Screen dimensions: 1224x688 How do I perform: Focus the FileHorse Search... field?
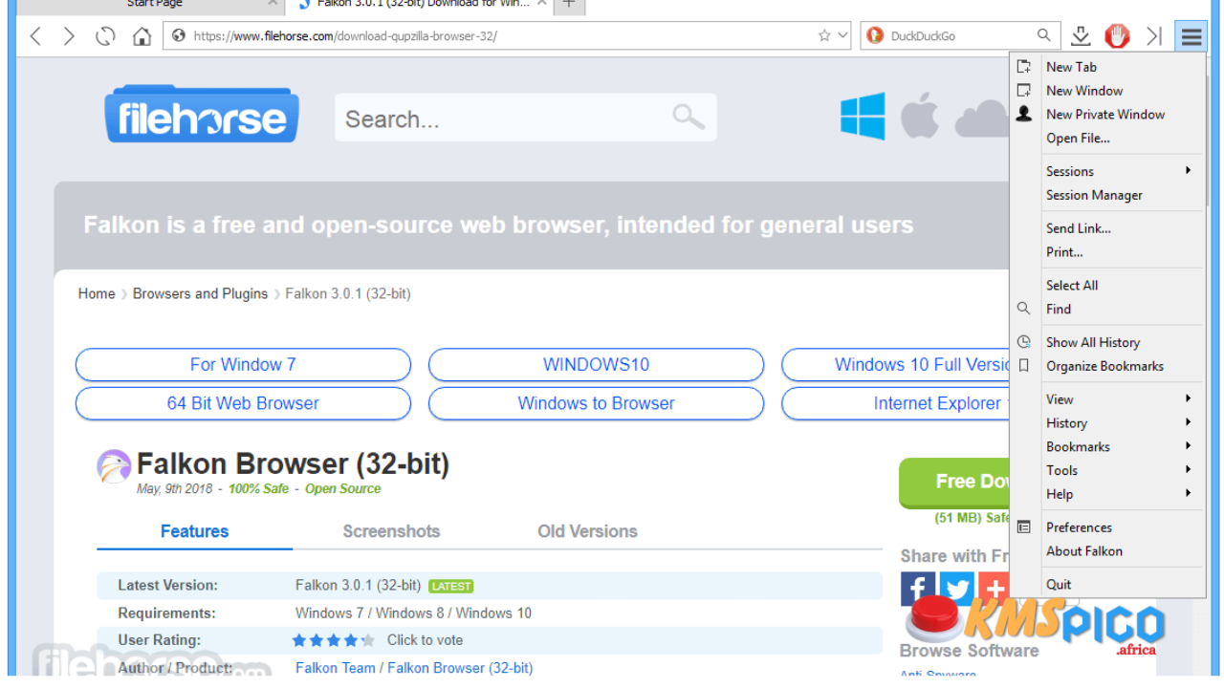(525, 118)
